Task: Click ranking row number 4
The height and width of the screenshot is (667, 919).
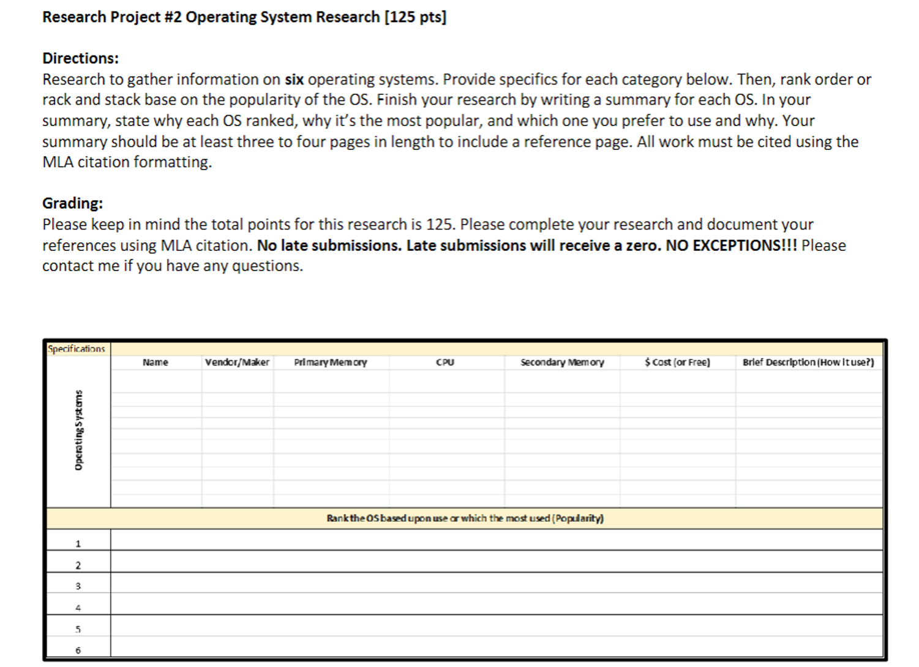Action: tap(77, 607)
